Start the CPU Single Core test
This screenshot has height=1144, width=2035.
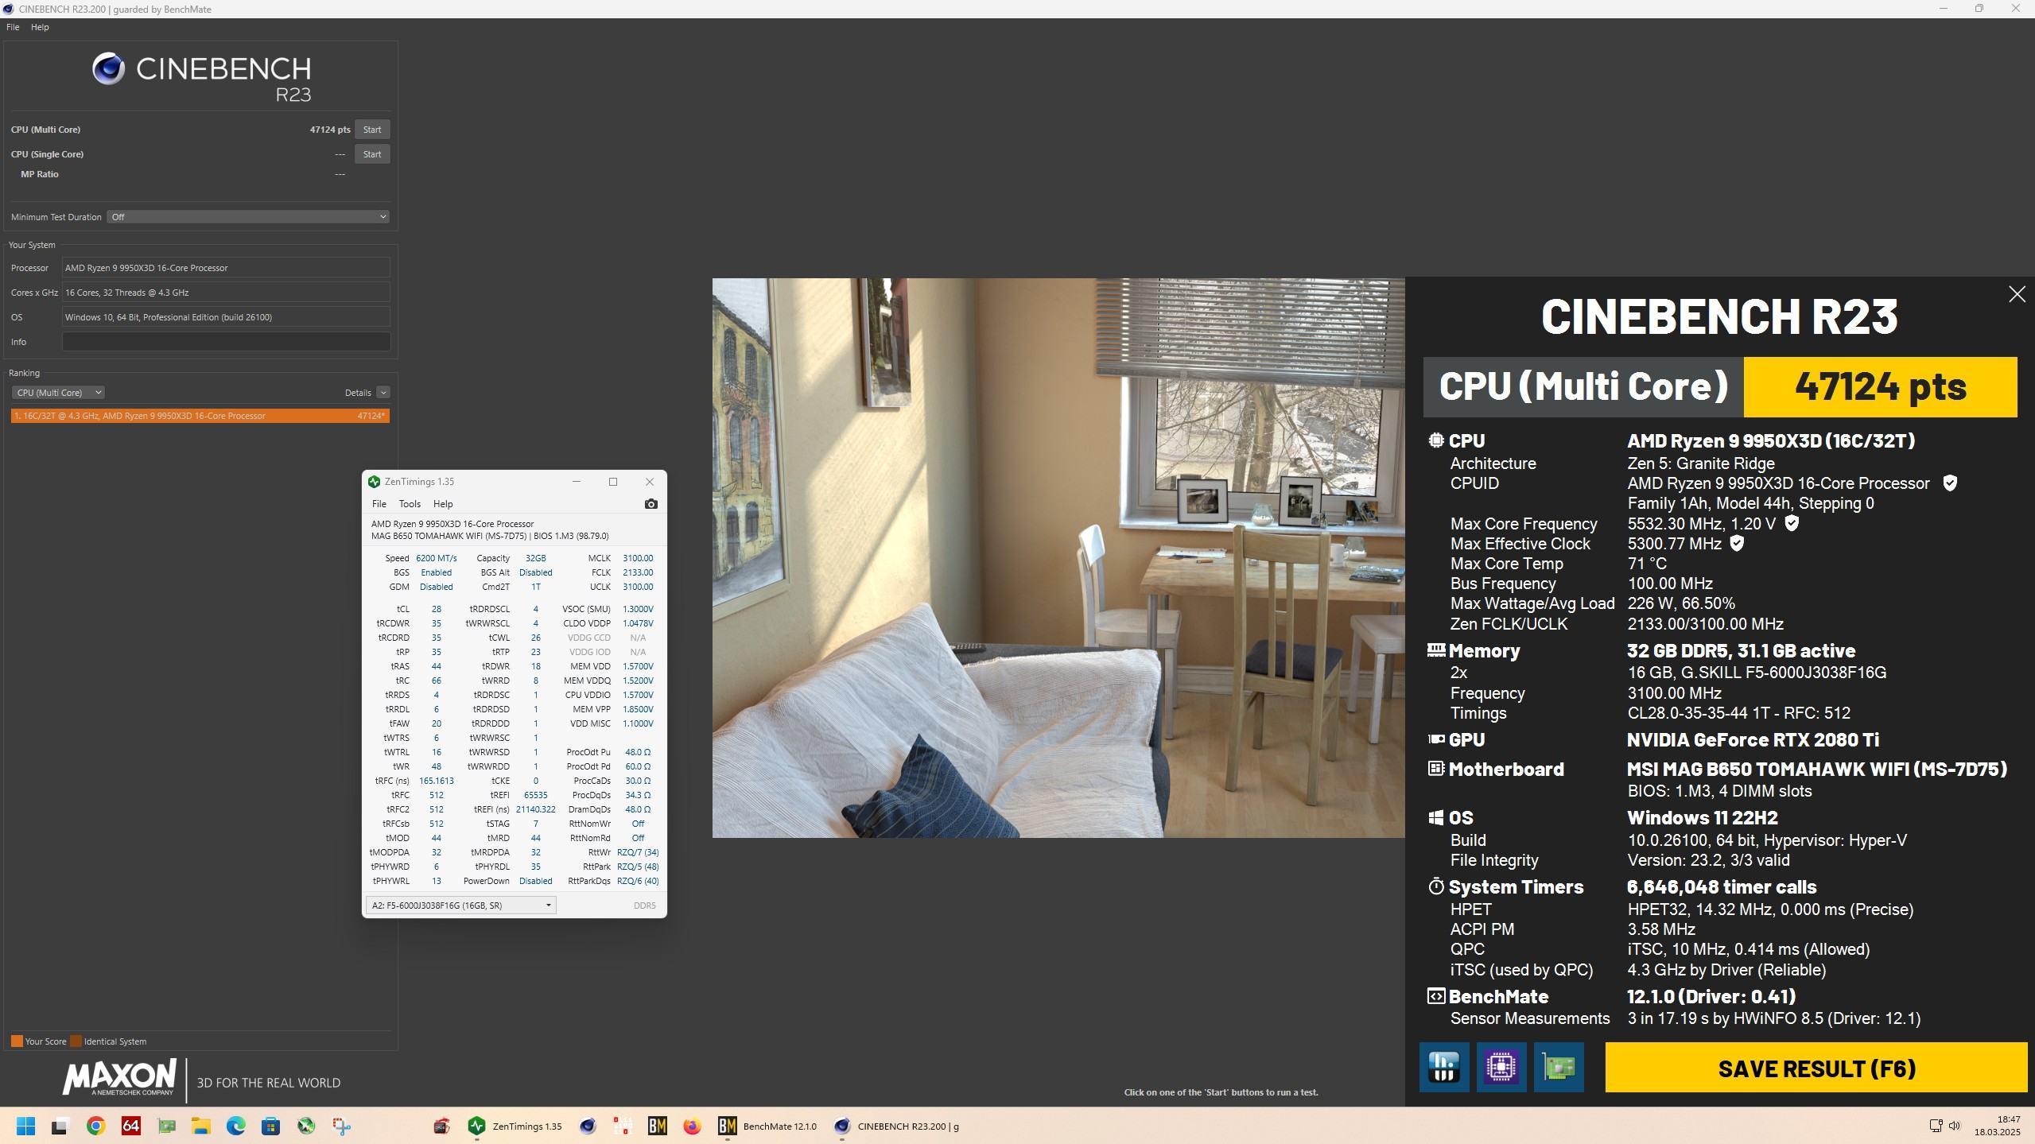(371, 154)
